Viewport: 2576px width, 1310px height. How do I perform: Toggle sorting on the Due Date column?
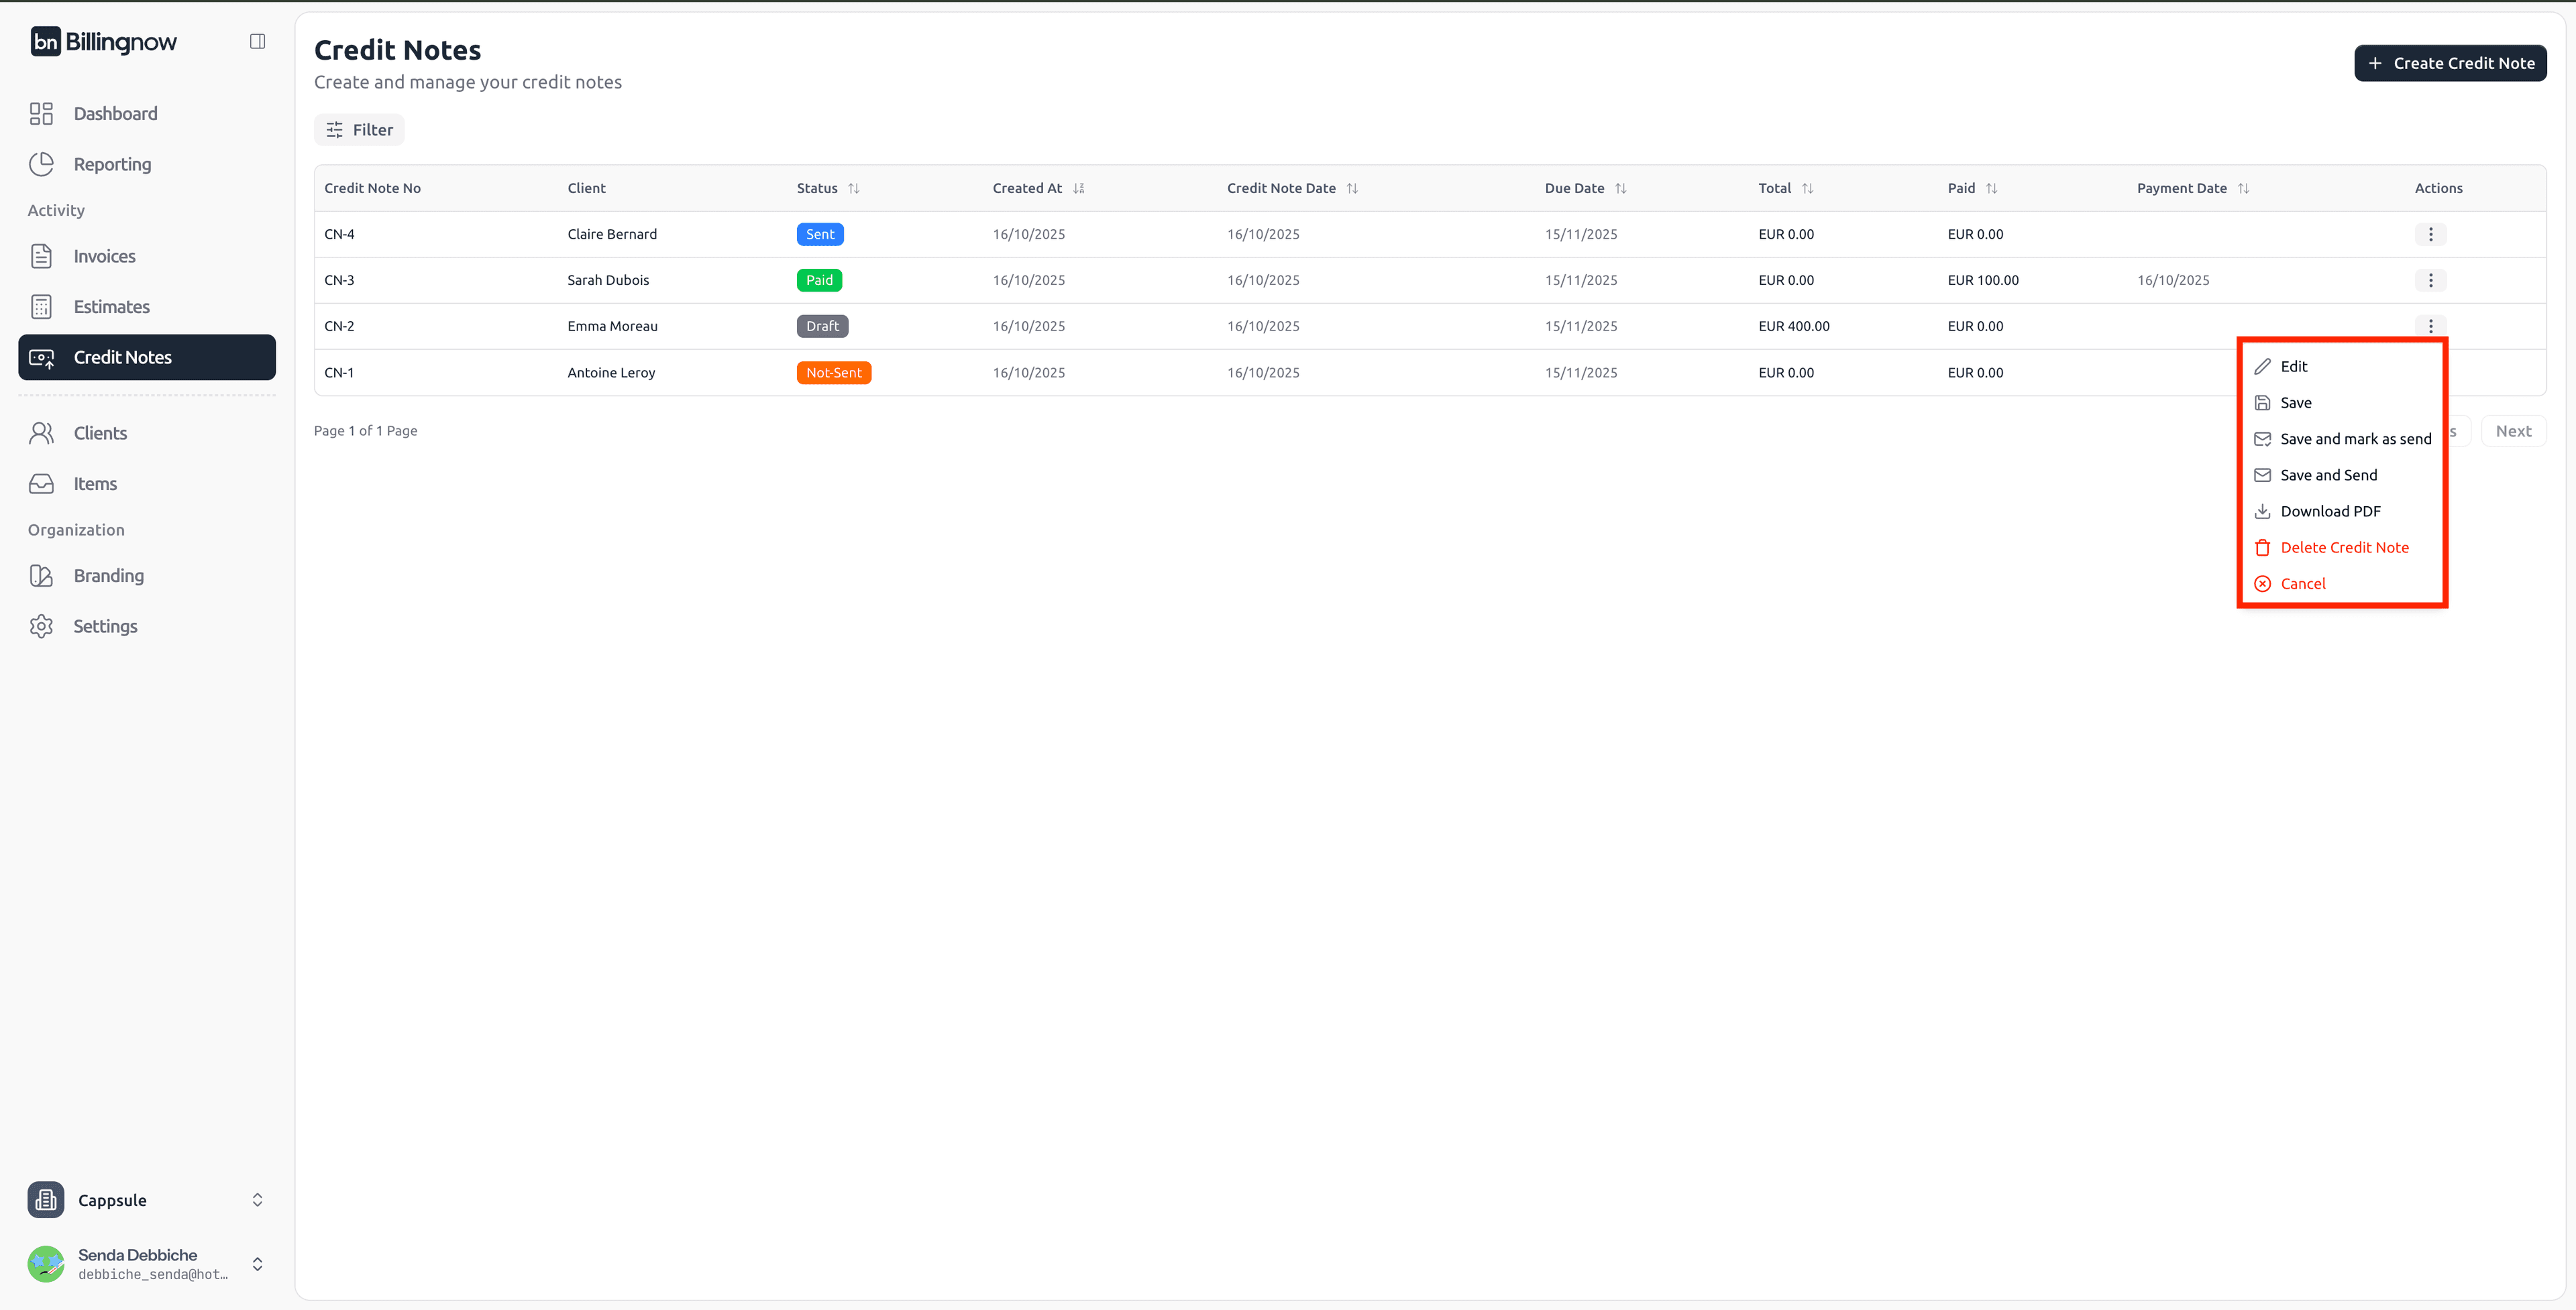(1621, 188)
